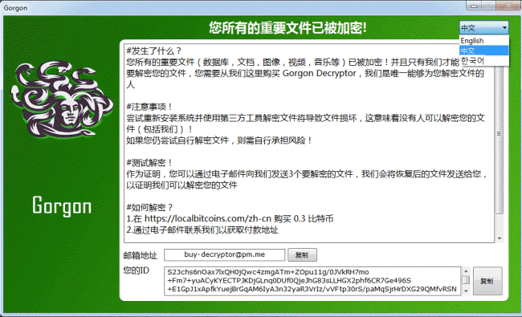The height and width of the screenshot is (317, 522).
Task: Click the #测试解密！ heading
Action: pyautogui.click(x=149, y=163)
